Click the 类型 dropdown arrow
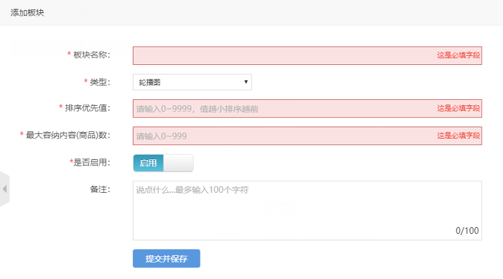503x279 pixels. point(246,82)
